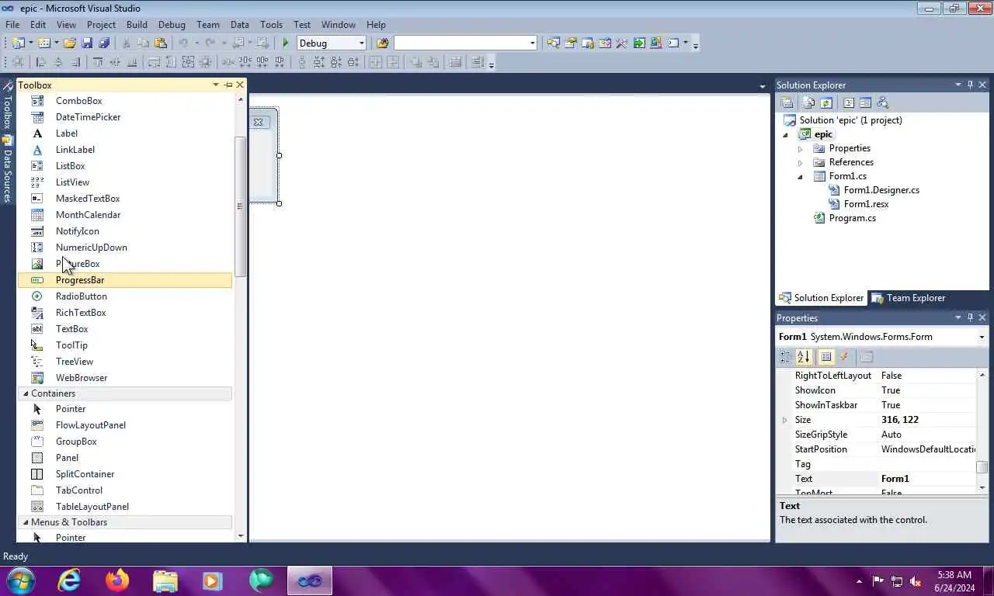This screenshot has height=596, width=994.
Task: Open the Build menu
Action: coord(137,24)
